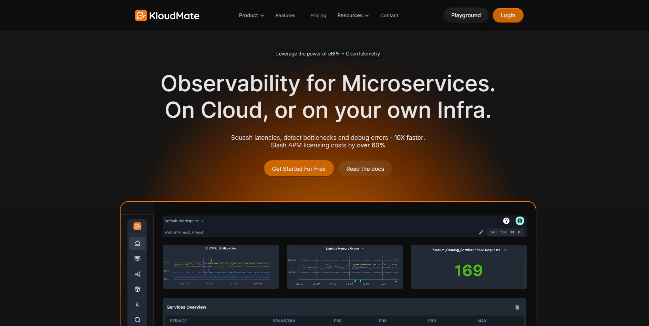This screenshot has height=326, width=649.
Task: Expand the Resources dropdown menu
Action: (353, 15)
